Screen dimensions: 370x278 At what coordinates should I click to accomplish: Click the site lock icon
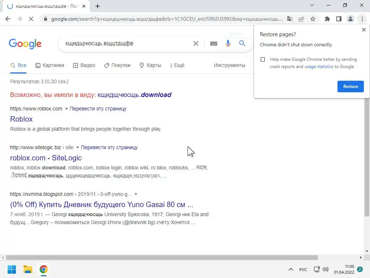click(46, 19)
